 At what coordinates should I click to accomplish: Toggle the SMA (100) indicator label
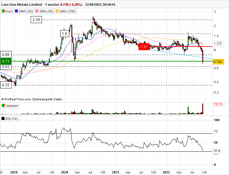[x=67, y=11]
